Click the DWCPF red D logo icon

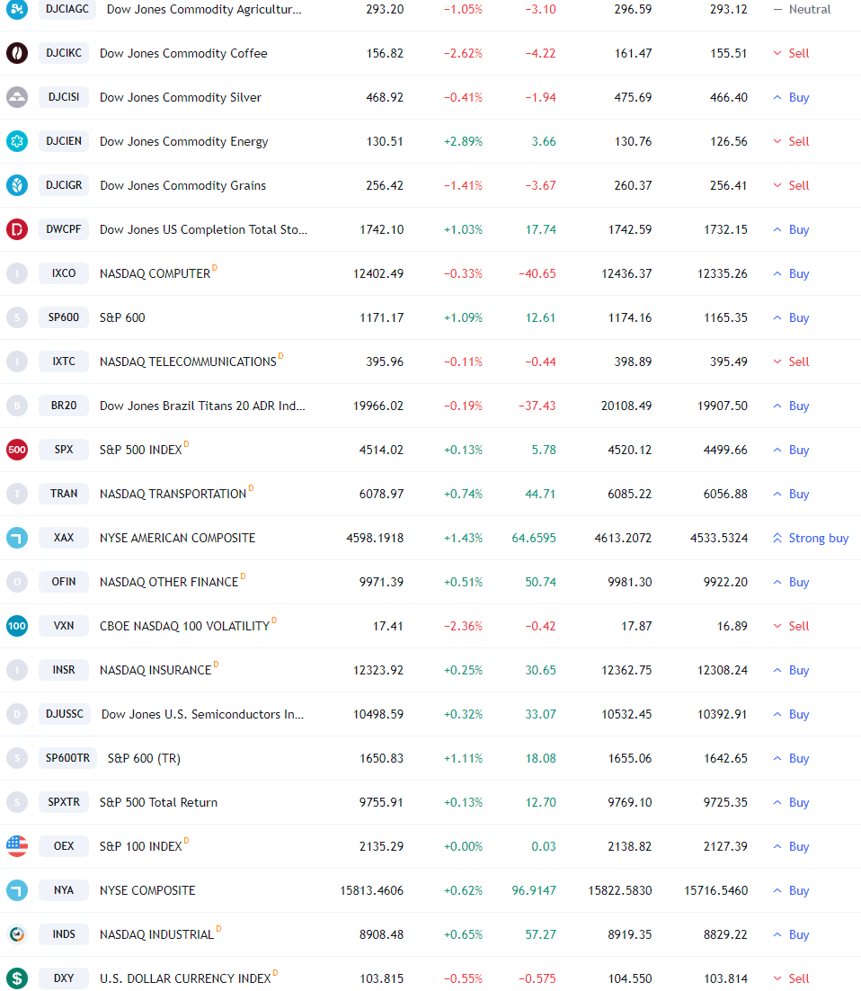click(17, 229)
